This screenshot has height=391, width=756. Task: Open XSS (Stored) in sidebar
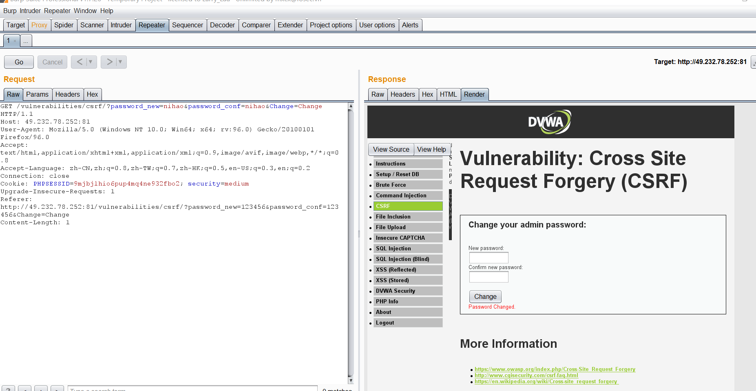tap(408, 280)
